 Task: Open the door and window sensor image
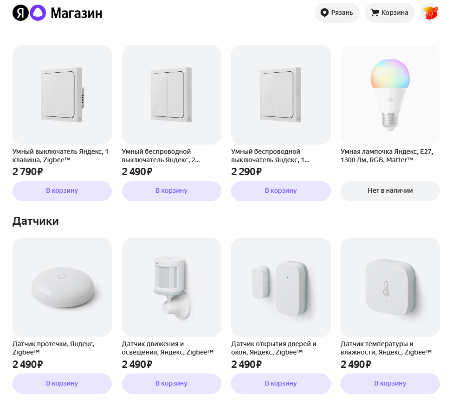tap(281, 287)
